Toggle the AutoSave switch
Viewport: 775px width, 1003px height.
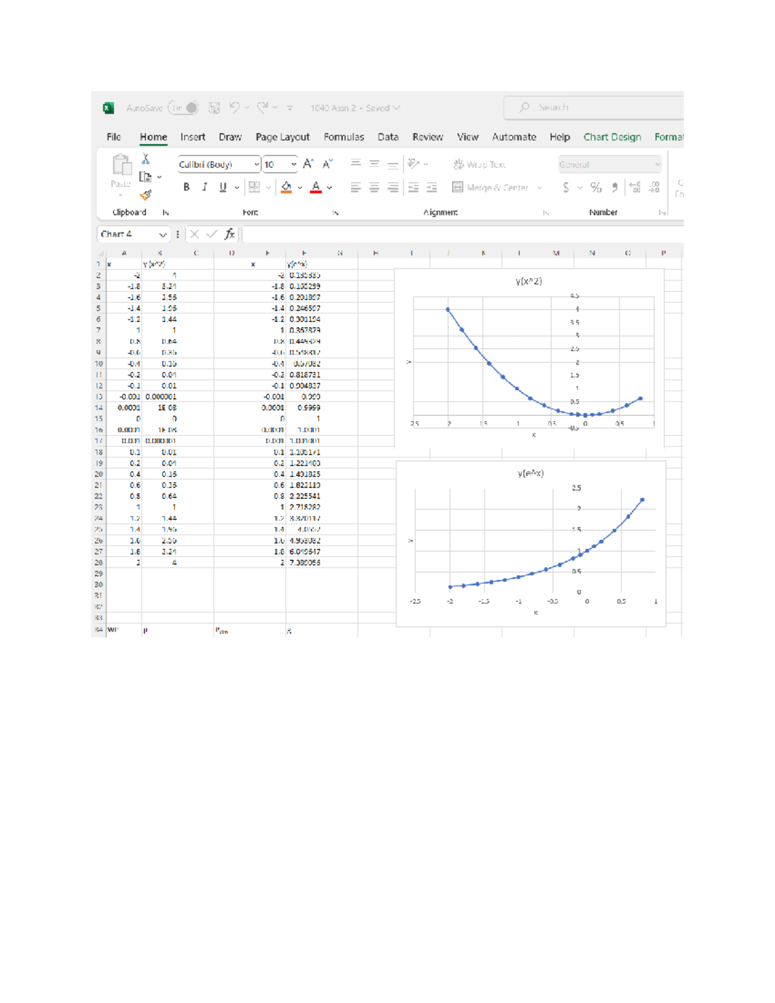pos(184,108)
